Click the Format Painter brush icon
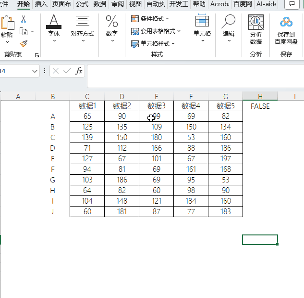Viewport: 304px width, 298px height. (24, 43)
